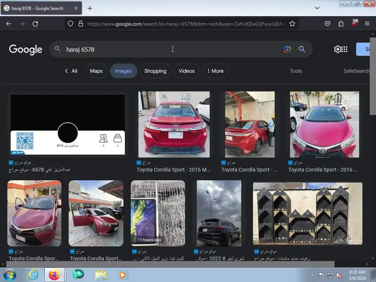The height and width of the screenshot is (282, 376).
Task: Click the Google logo
Action: 26,50
